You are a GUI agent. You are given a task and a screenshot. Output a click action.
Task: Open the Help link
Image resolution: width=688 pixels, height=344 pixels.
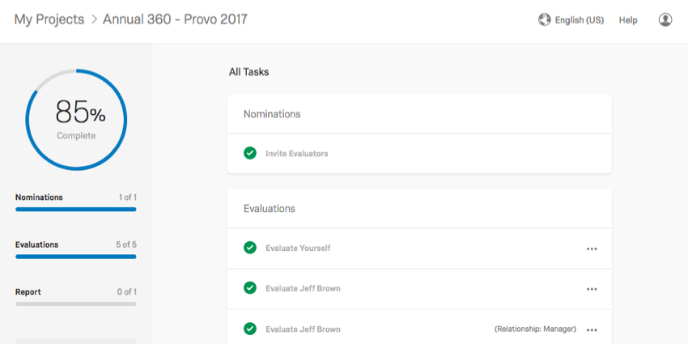(x=628, y=20)
